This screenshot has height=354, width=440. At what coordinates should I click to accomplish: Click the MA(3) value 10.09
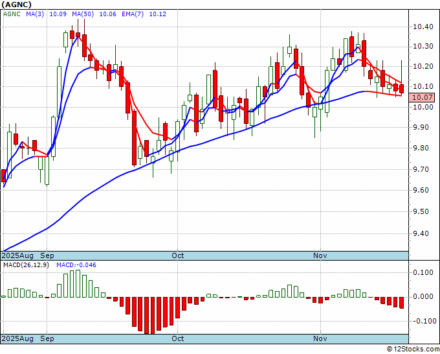point(58,14)
